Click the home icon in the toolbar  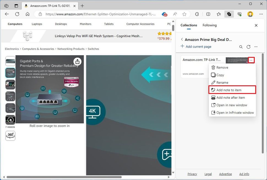click(28, 14)
